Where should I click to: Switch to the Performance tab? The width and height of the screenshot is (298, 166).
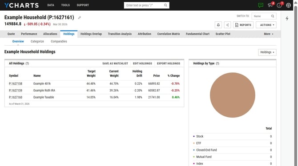pos(29,34)
